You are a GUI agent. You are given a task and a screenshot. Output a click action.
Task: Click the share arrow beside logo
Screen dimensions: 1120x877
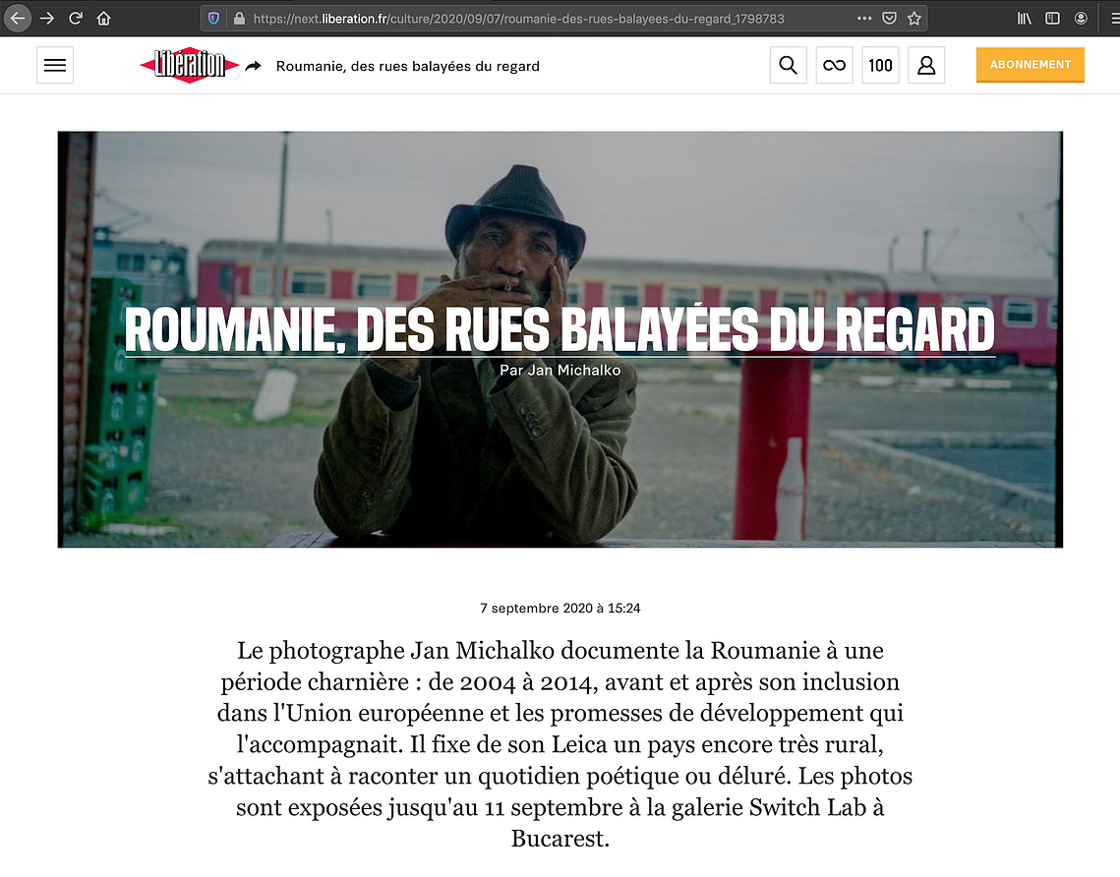pyautogui.click(x=253, y=67)
